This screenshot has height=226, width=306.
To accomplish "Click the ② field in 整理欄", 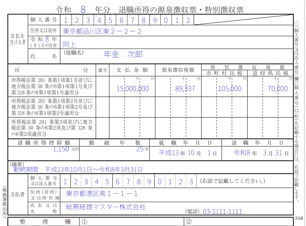I will pos(239,222).
